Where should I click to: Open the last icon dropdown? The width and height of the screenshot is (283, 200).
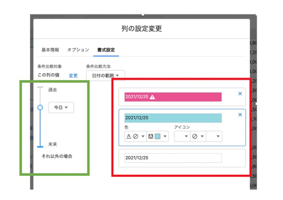tap(214, 136)
